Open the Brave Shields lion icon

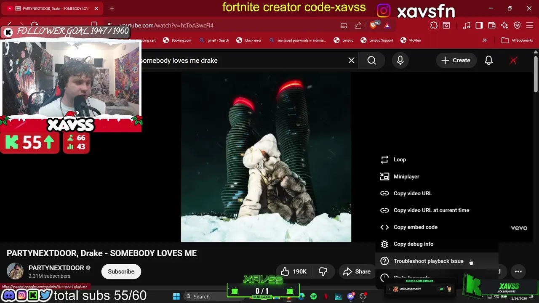[373, 25]
